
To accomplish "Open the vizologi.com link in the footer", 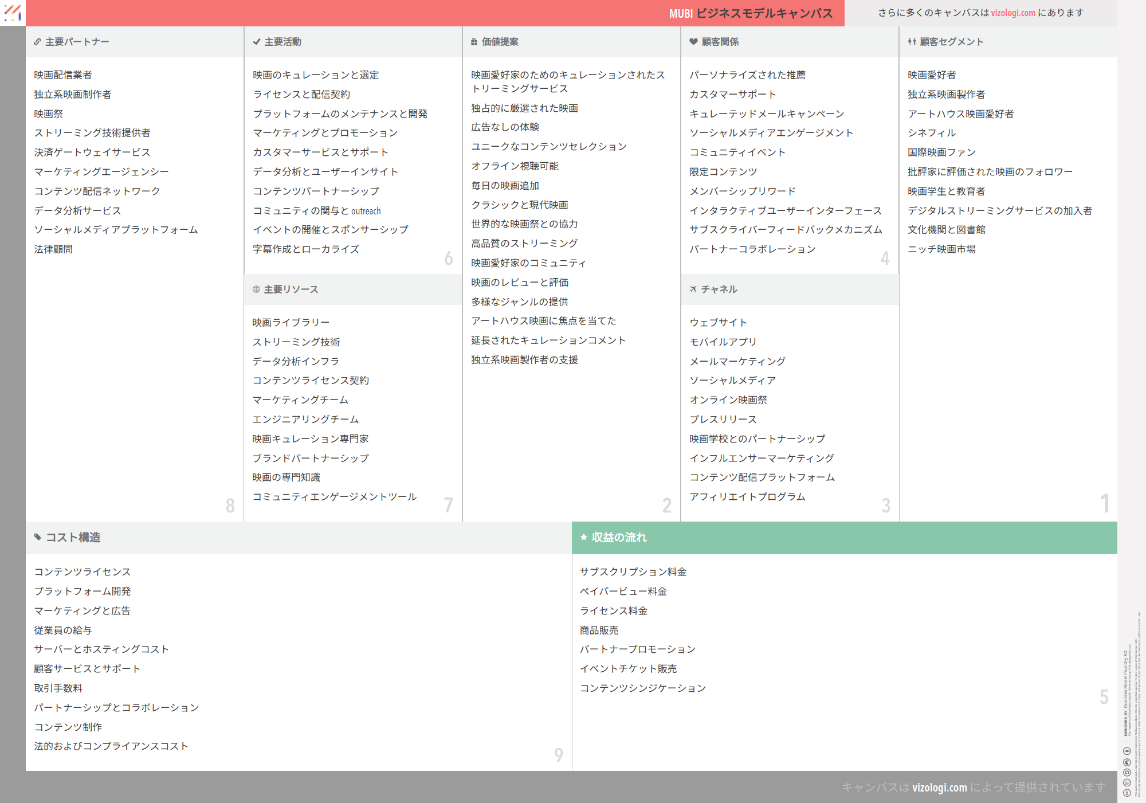I will point(939,787).
